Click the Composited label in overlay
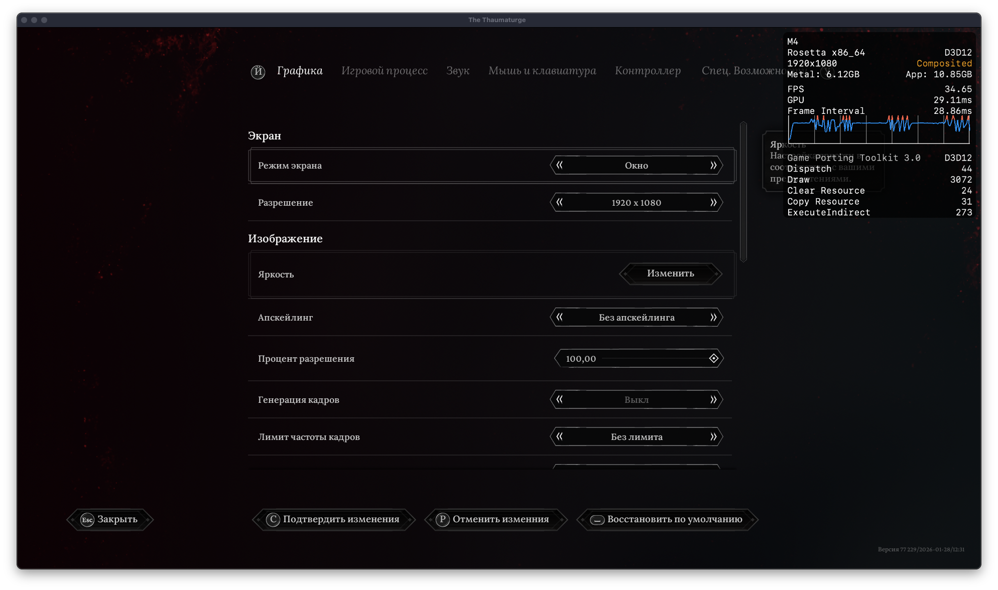This screenshot has width=998, height=590. [944, 63]
